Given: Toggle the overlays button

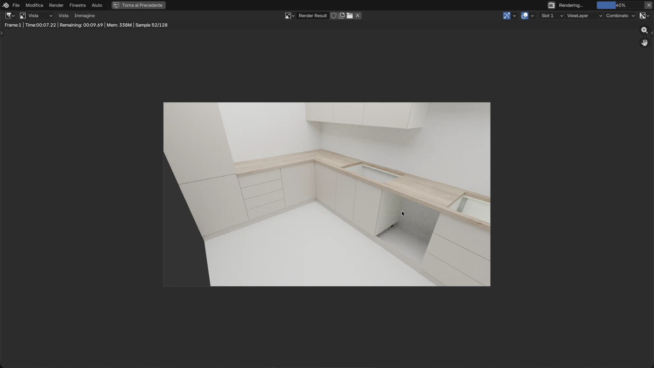Looking at the screenshot, I should [x=525, y=16].
